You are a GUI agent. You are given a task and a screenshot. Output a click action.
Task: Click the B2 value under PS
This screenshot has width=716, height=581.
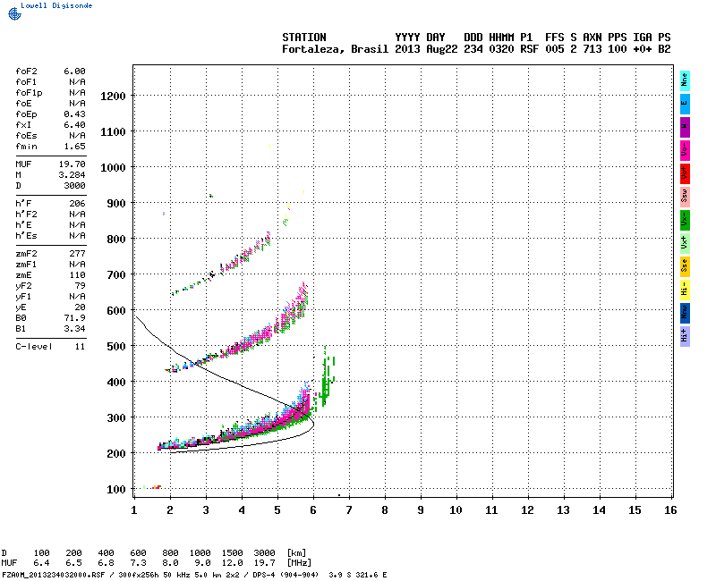click(664, 49)
